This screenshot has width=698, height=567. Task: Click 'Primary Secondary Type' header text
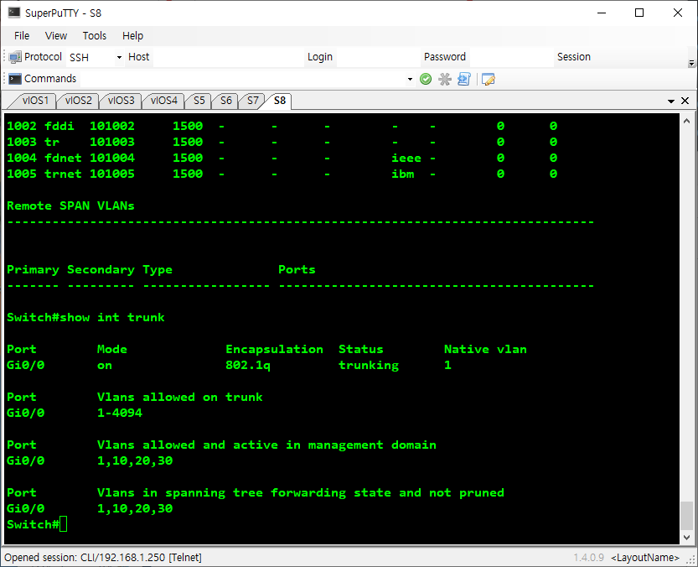[x=90, y=270]
